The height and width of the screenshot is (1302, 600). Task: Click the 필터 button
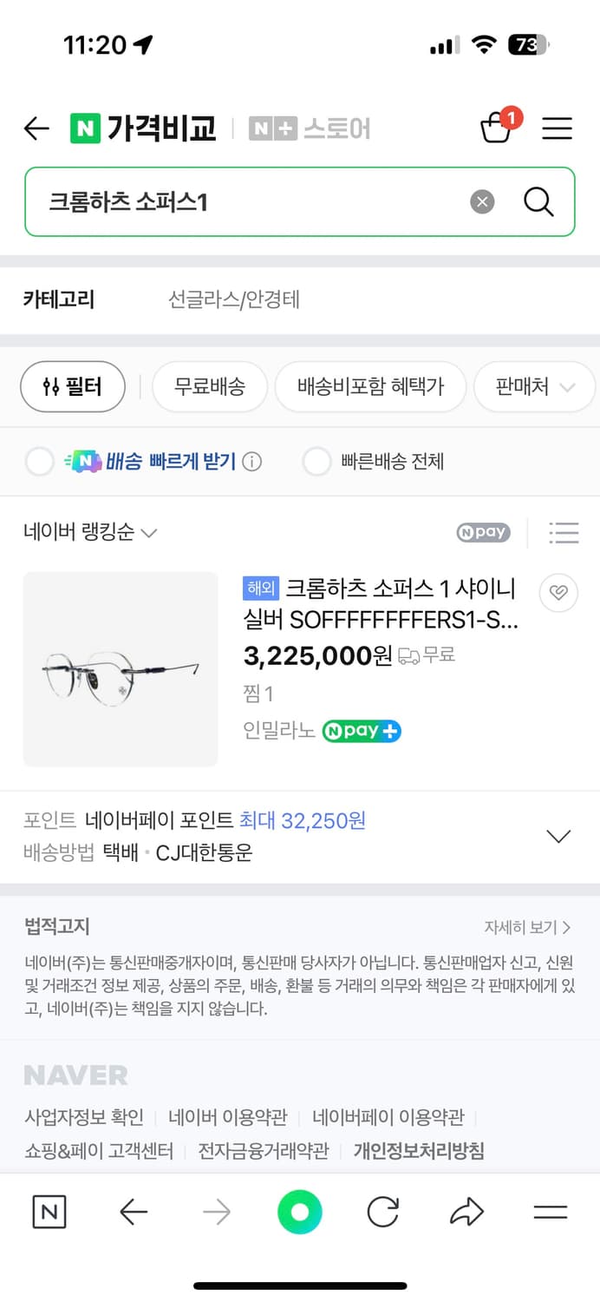coord(73,387)
